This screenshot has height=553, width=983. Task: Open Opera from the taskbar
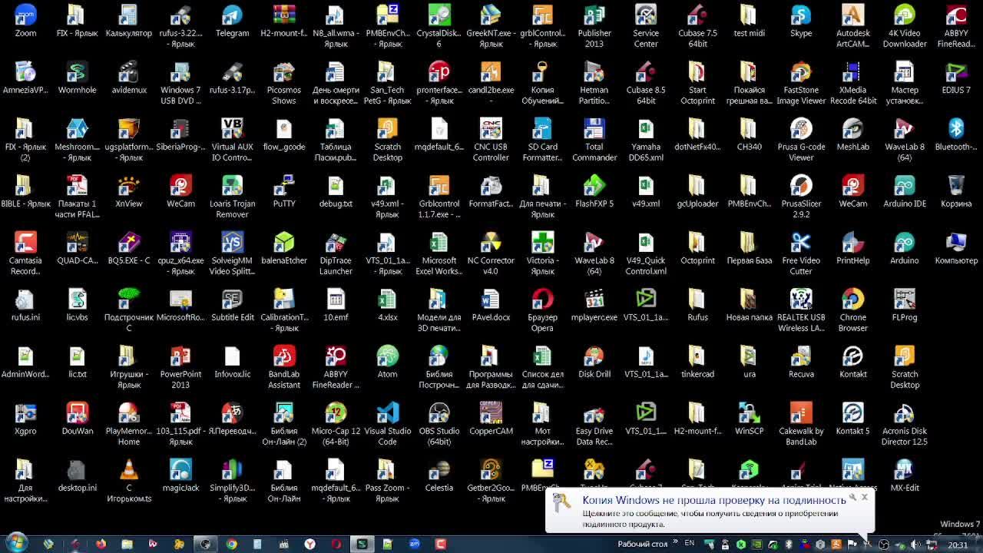click(336, 544)
